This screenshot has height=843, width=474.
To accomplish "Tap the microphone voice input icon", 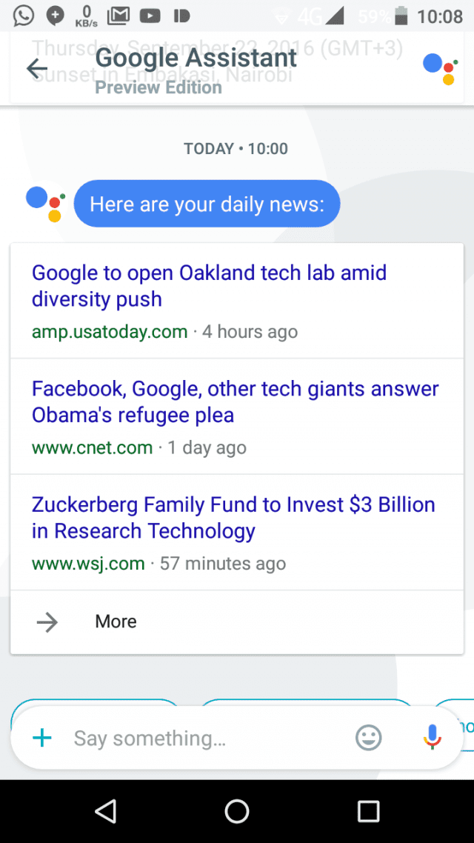I will pos(432,737).
